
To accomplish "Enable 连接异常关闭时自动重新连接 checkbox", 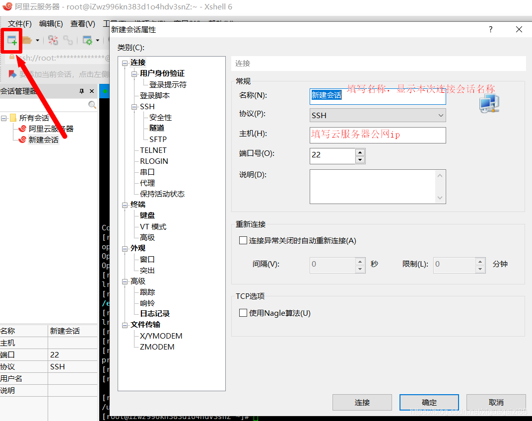I will pyautogui.click(x=243, y=240).
